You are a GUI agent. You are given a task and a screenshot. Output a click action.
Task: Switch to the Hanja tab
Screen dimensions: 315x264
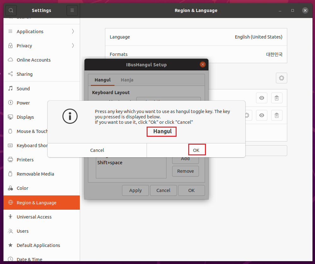click(127, 80)
